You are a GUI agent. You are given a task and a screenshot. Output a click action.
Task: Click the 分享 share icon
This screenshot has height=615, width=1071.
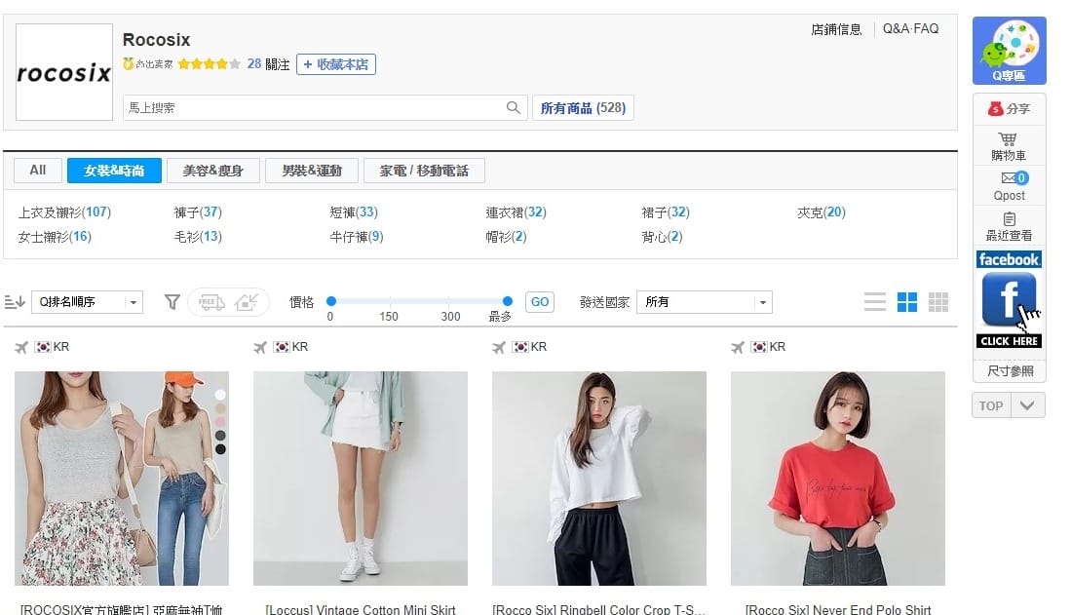[1009, 109]
